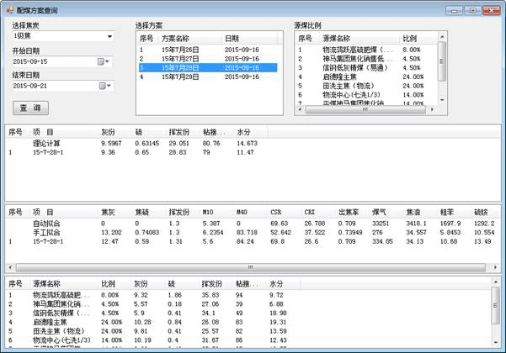Screen dimensions: 506x353
Task: Expand the 选择焦炭 dropdown list
Action: pyautogui.click(x=109, y=37)
